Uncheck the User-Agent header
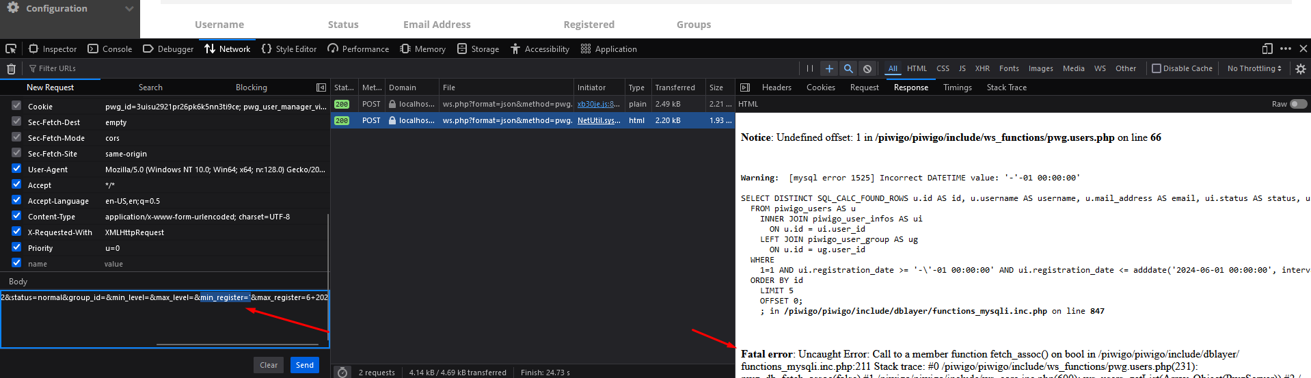Screen dimensions: 1311x378 tap(16, 168)
